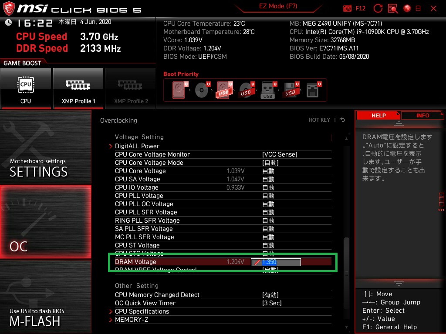This screenshot has width=446, height=334.
Task: Click the MSI dragon shield logo
Action: tap(8, 8)
